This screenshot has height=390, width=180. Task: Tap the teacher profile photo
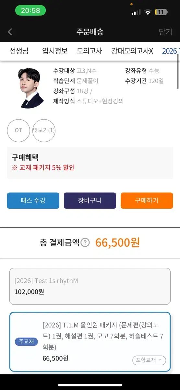point(30,88)
